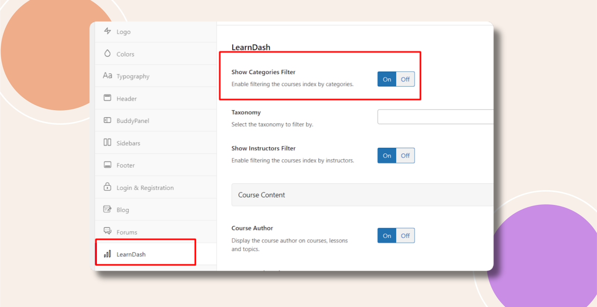Select the Header menu item

point(156,98)
